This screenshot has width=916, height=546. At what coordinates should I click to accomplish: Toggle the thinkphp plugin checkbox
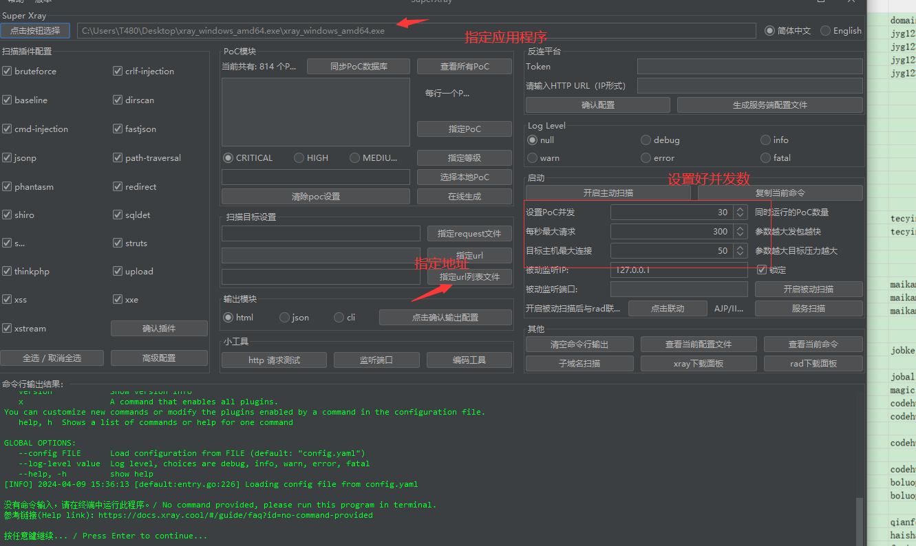pyautogui.click(x=7, y=271)
